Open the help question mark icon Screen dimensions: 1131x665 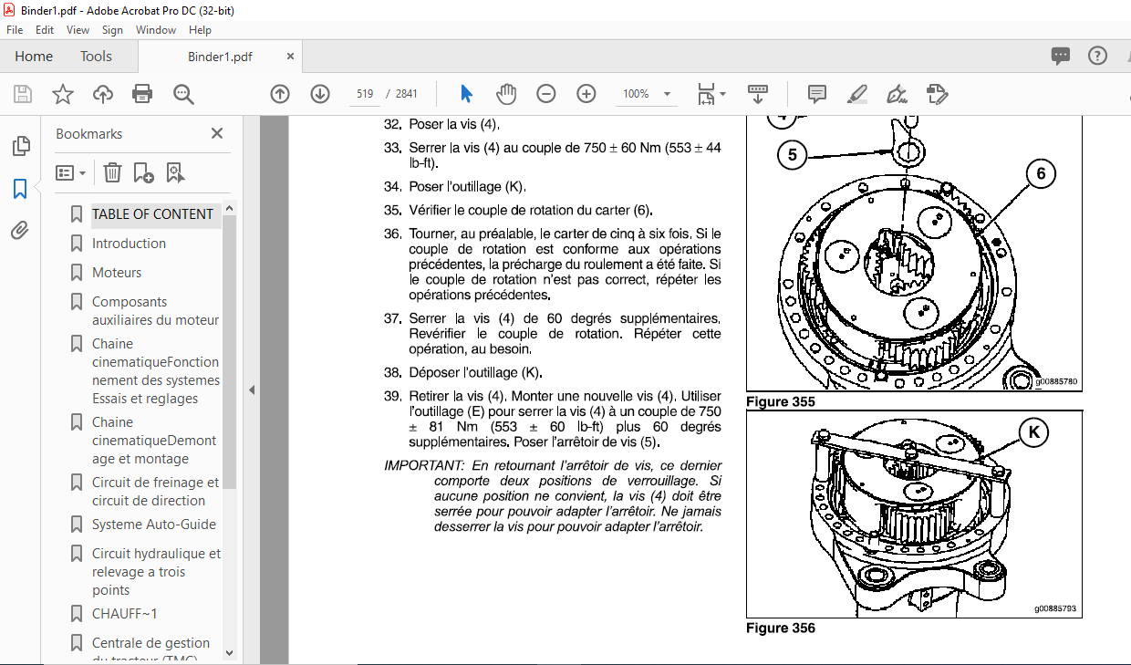(1097, 56)
